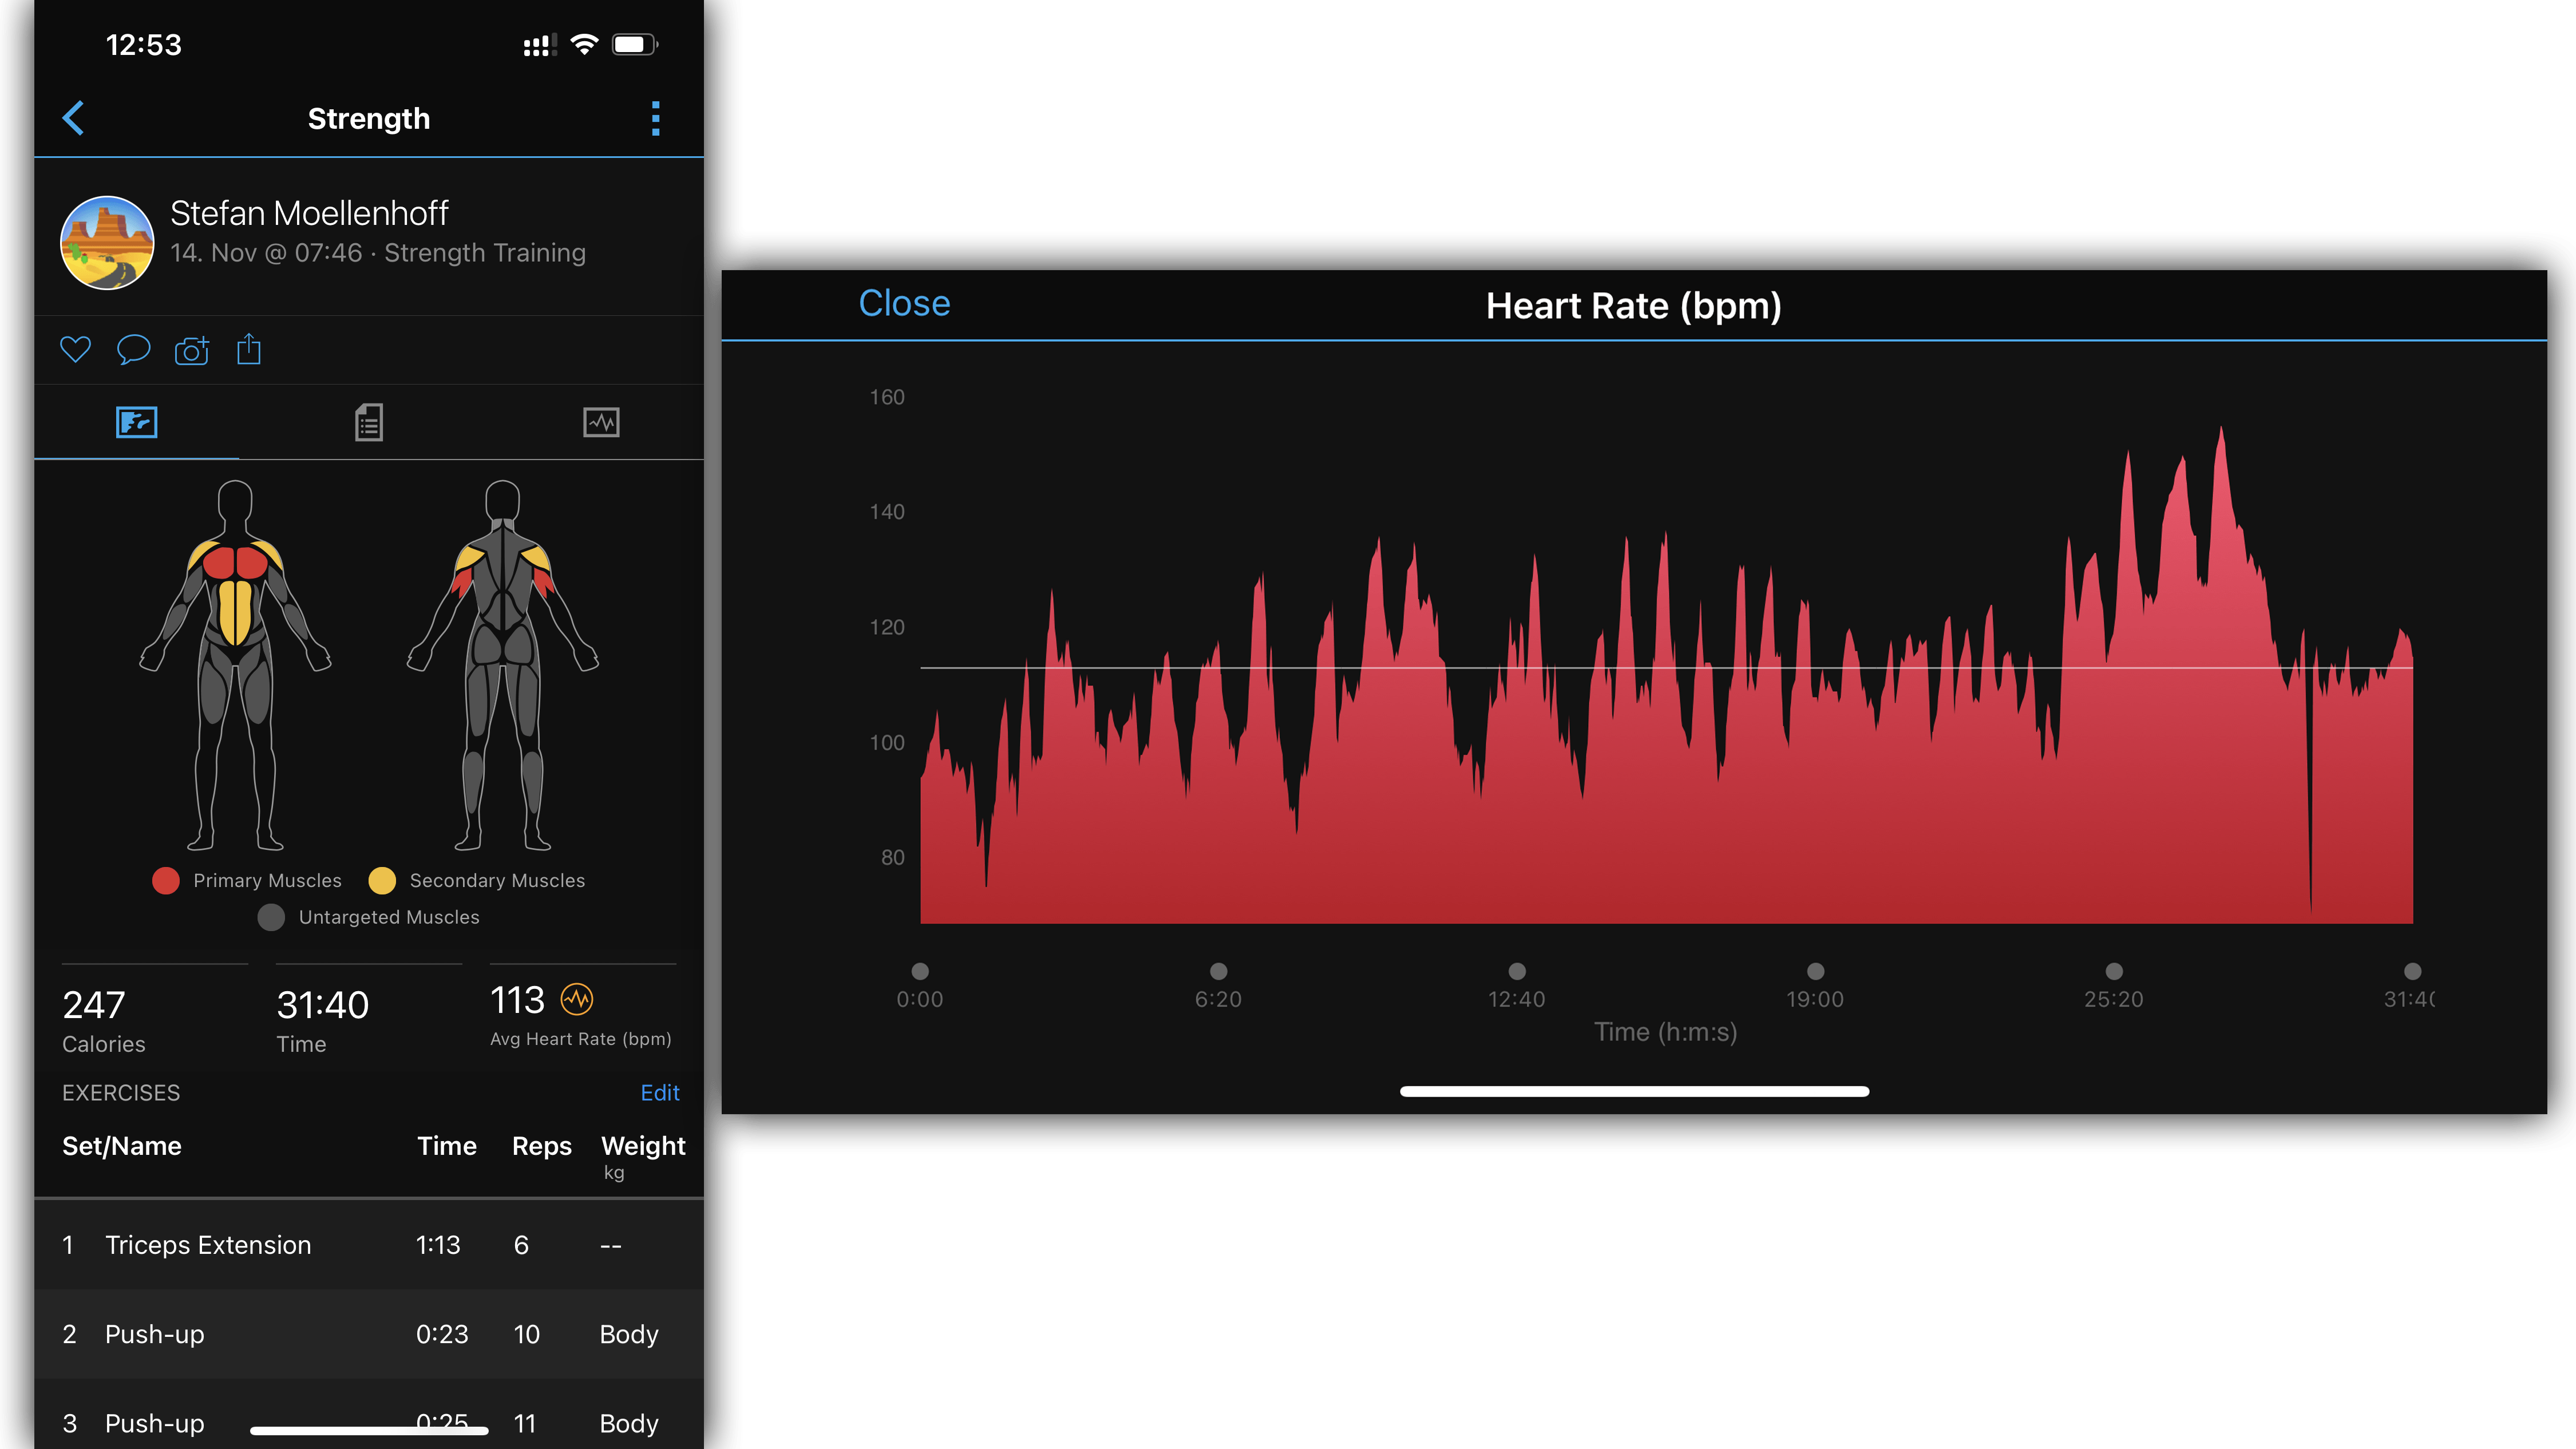Viewport: 2576px width, 1449px height.
Task: Like the workout with the heart icon
Action: coord(75,349)
